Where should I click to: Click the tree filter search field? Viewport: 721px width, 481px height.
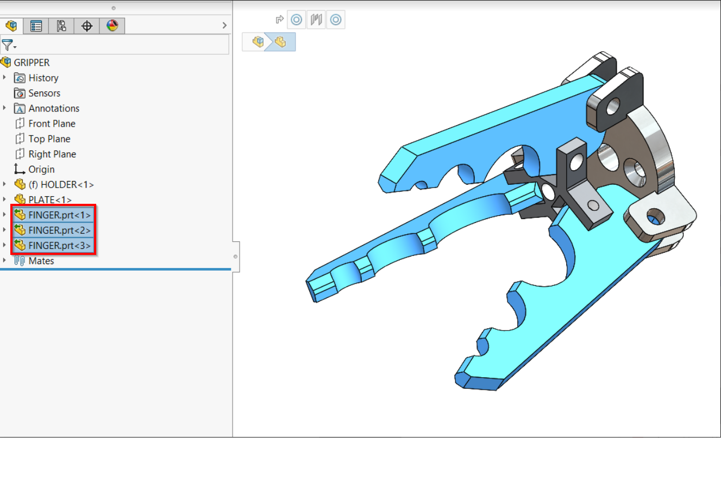click(123, 45)
